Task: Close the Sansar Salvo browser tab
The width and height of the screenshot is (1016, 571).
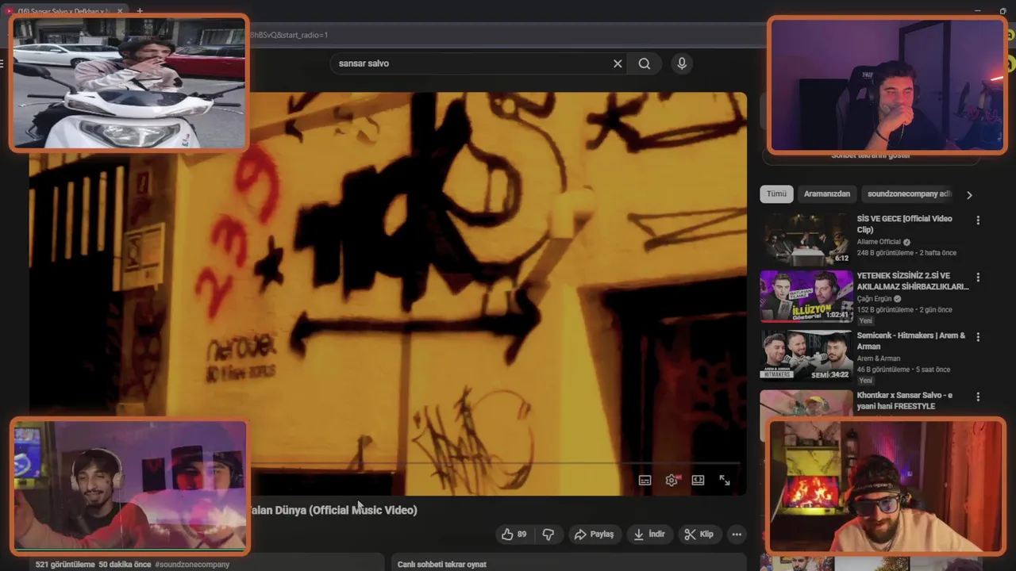Action: pyautogui.click(x=121, y=11)
